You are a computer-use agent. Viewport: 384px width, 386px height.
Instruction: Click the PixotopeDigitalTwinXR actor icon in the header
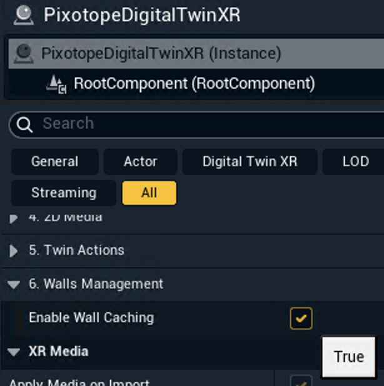point(24,15)
